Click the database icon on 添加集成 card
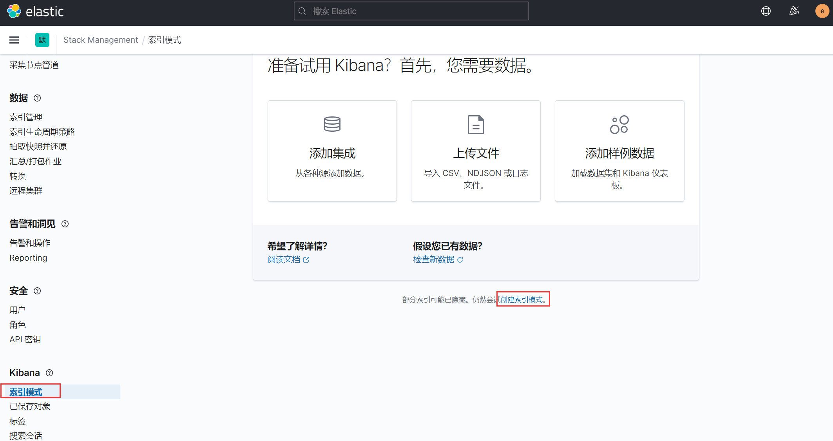The width and height of the screenshot is (833, 441). (x=332, y=124)
